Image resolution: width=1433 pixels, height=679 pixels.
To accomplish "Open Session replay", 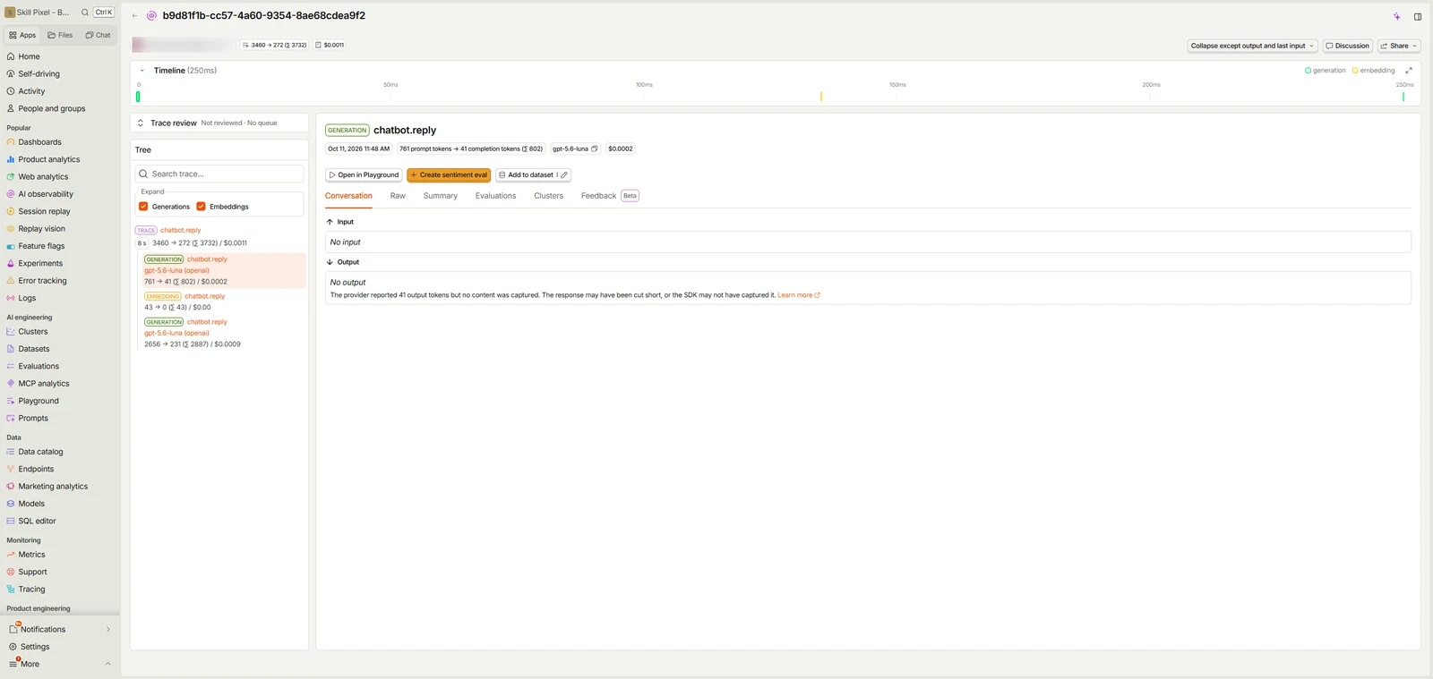I will pyautogui.click(x=44, y=211).
